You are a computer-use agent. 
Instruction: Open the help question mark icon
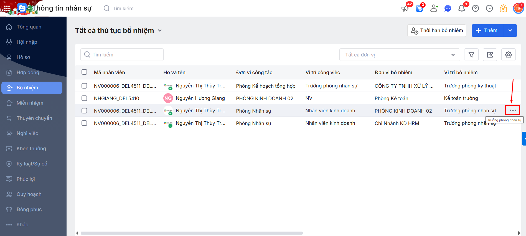coord(476,9)
